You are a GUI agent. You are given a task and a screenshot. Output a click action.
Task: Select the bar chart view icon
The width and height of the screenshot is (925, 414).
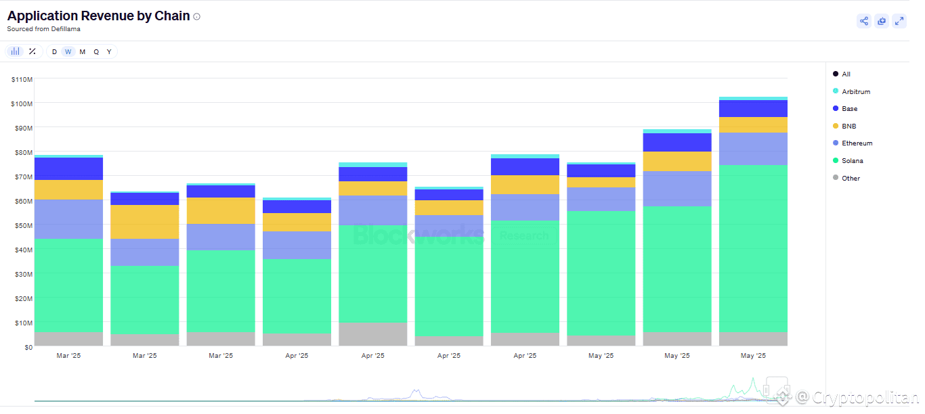point(14,51)
